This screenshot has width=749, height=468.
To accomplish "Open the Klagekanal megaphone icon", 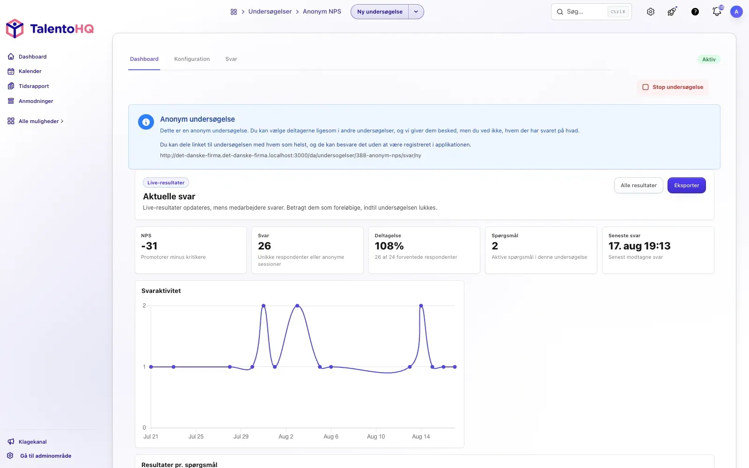I will pos(11,442).
